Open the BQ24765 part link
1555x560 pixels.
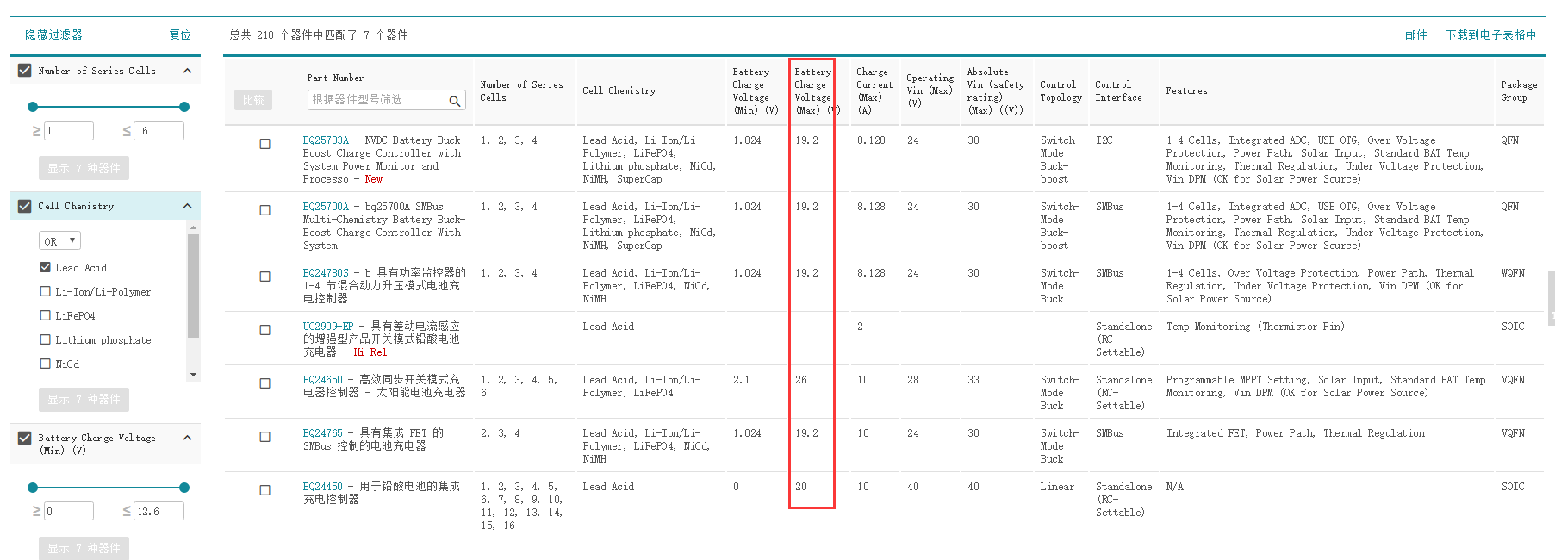tap(322, 433)
